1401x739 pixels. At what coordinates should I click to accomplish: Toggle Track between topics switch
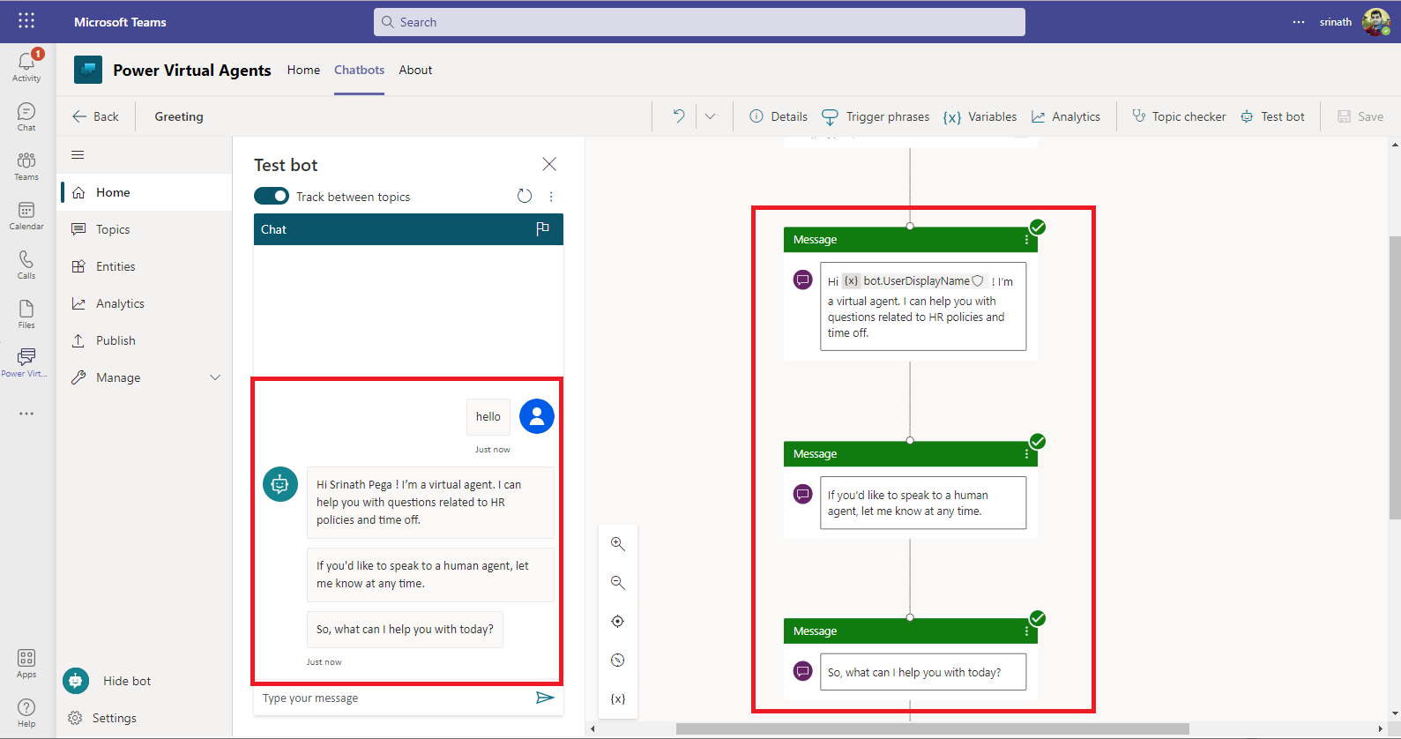coord(272,197)
